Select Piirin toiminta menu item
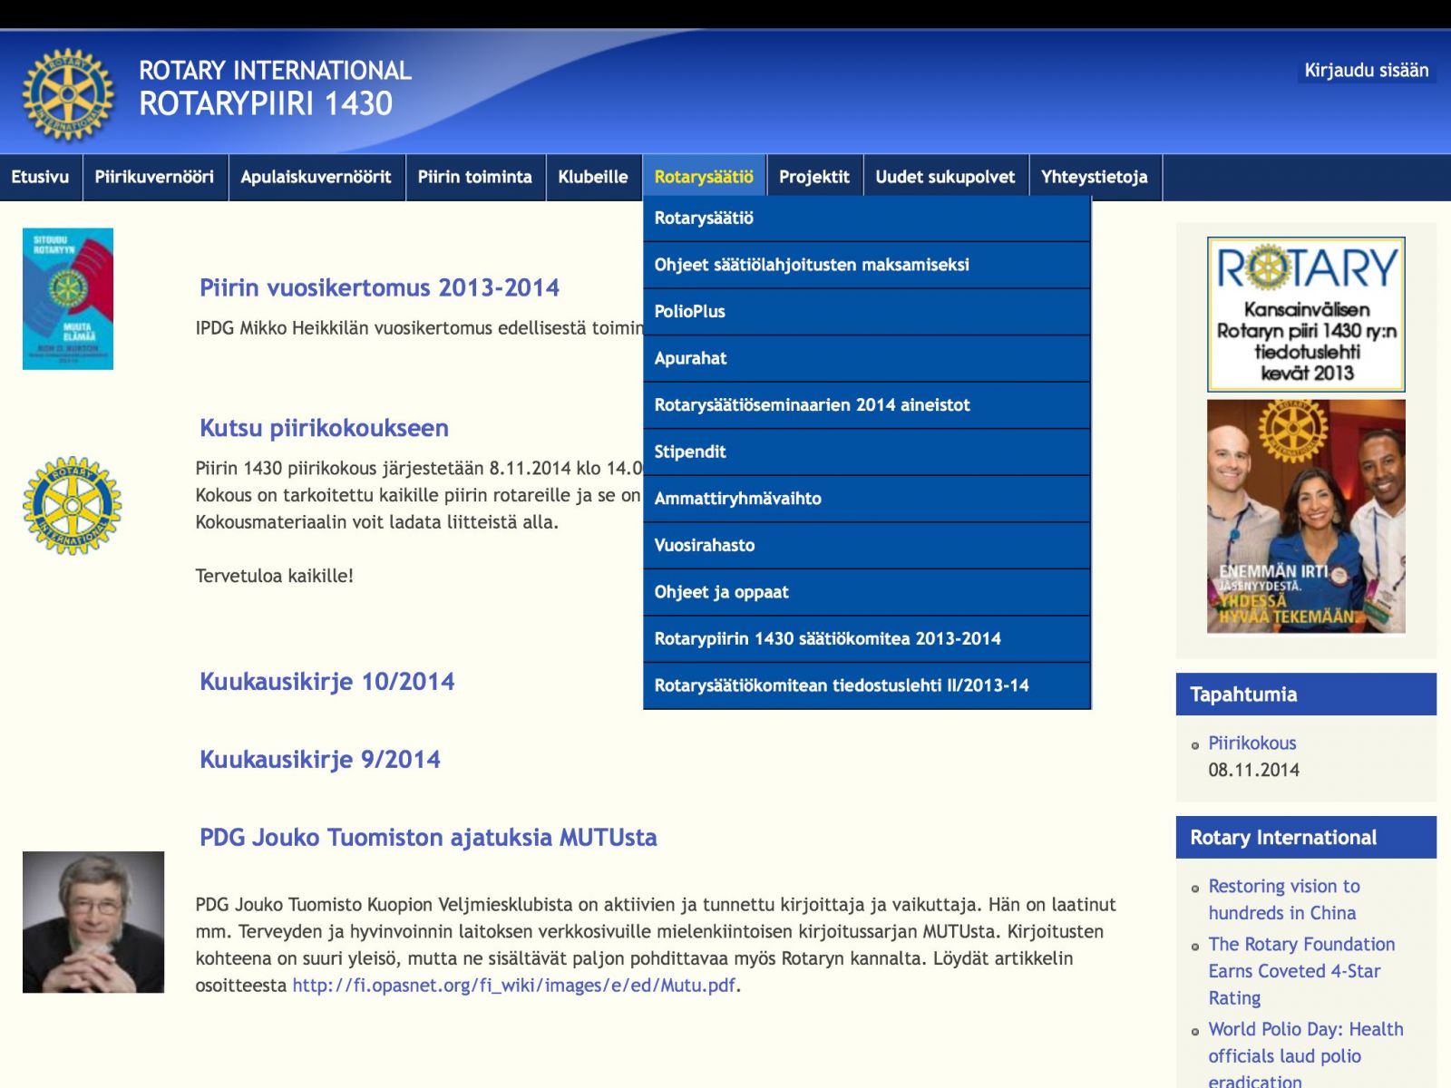Viewport: 1451px width, 1088px height. point(475,177)
